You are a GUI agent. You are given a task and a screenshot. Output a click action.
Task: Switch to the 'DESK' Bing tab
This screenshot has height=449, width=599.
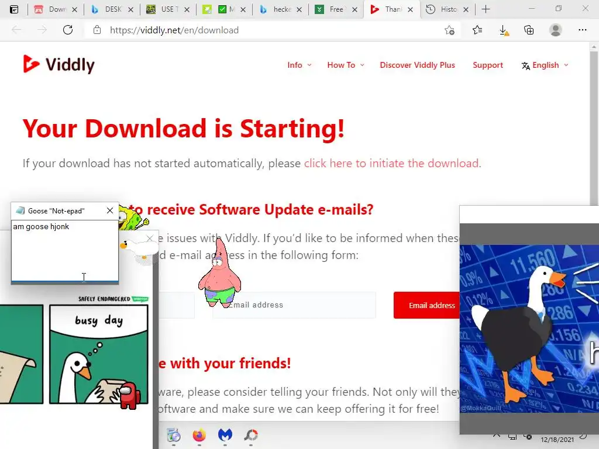tap(106, 9)
